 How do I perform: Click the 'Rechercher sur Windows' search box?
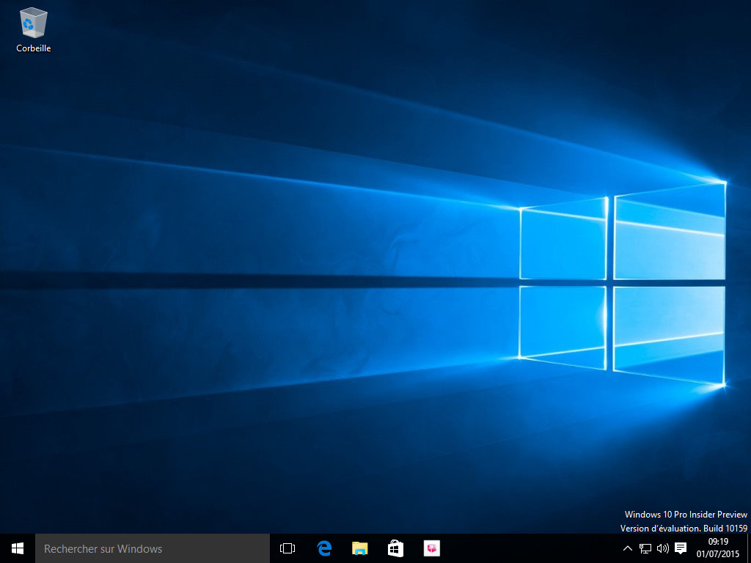tap(147, 548)
